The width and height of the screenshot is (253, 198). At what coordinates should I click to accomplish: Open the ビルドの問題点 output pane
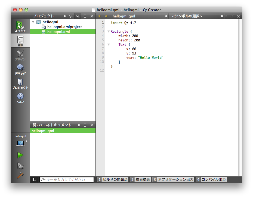pyautogui.click(x=113, y=179)
